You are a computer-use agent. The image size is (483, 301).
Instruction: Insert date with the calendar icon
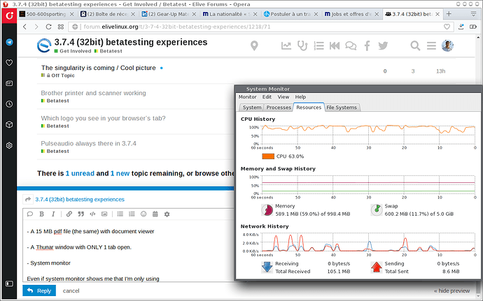(x=155, y=214)
